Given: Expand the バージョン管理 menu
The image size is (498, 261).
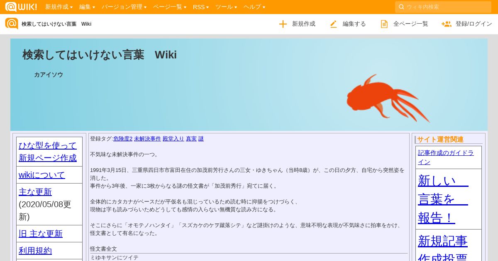Looking at the screenshot, I should pyautogui.click(x=124, y=7).
